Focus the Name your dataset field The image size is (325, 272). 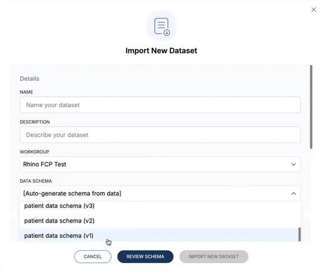coord(160,105)
